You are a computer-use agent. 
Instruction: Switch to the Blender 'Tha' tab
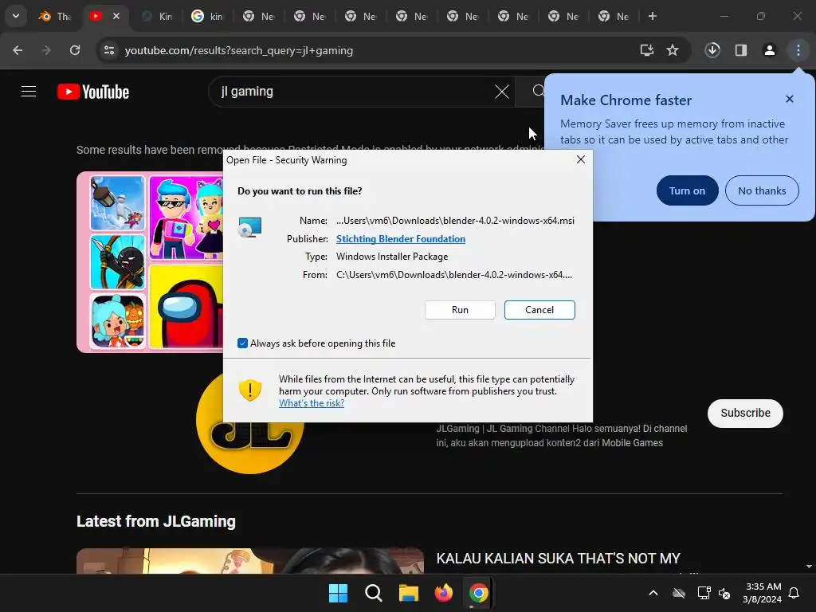pyautogui.click(x=55, y=16)
